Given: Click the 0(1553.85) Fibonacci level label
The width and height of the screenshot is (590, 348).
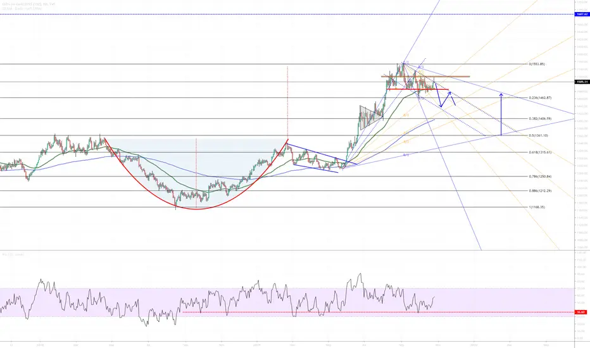Looking at the screenshot, I should 537,64.
